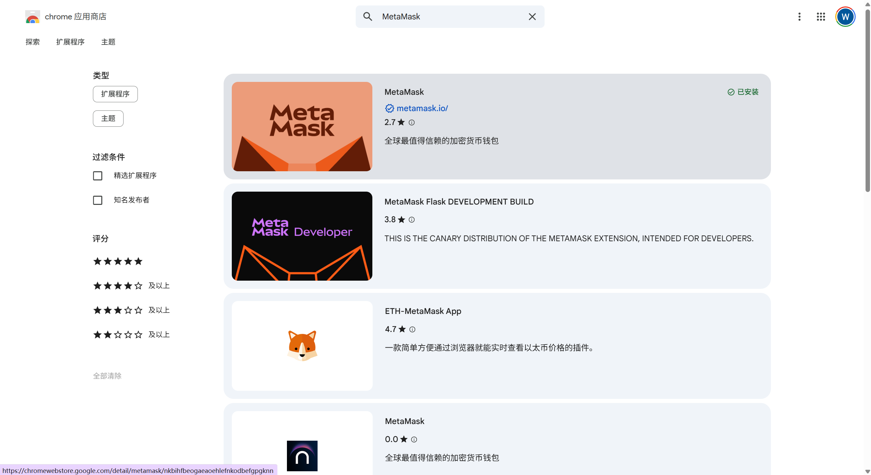Open the ETH-MetaMask fox thumbnail
This screenshot has height=475, width=871.
(302, 346)
